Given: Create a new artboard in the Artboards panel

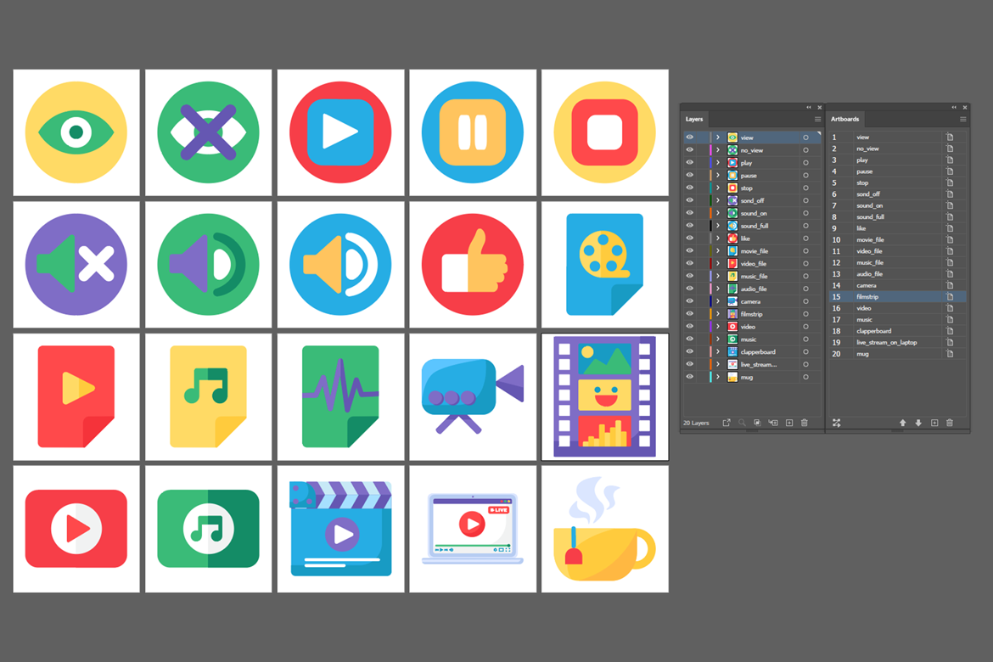Looking at the screenshot, I should (x=934, y=422).
